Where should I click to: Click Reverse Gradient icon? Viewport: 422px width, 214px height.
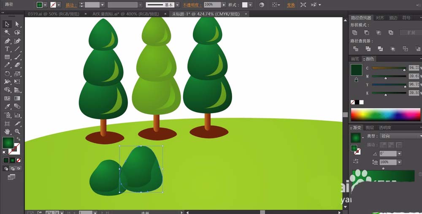point(355,161)
